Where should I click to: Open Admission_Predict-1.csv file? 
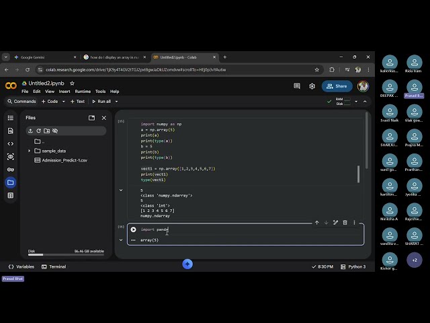pos(64,160)
